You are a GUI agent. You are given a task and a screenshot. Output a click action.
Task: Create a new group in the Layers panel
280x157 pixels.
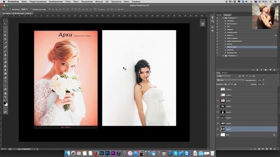pyautogui.click(x=267, y=149)
